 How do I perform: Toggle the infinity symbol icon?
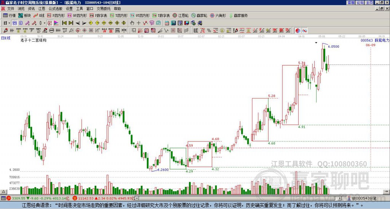click(x=304, y=31)
